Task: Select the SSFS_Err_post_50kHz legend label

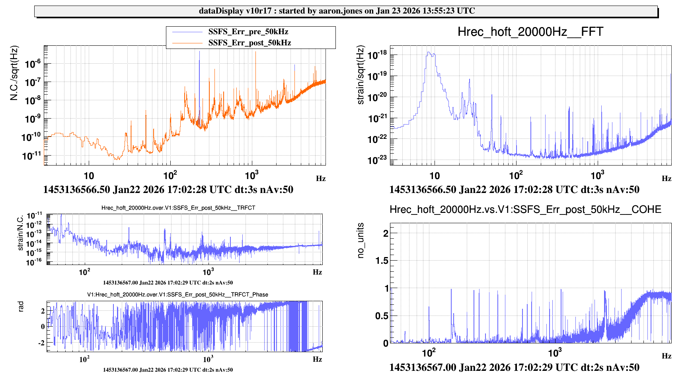Action: [250, 43]
